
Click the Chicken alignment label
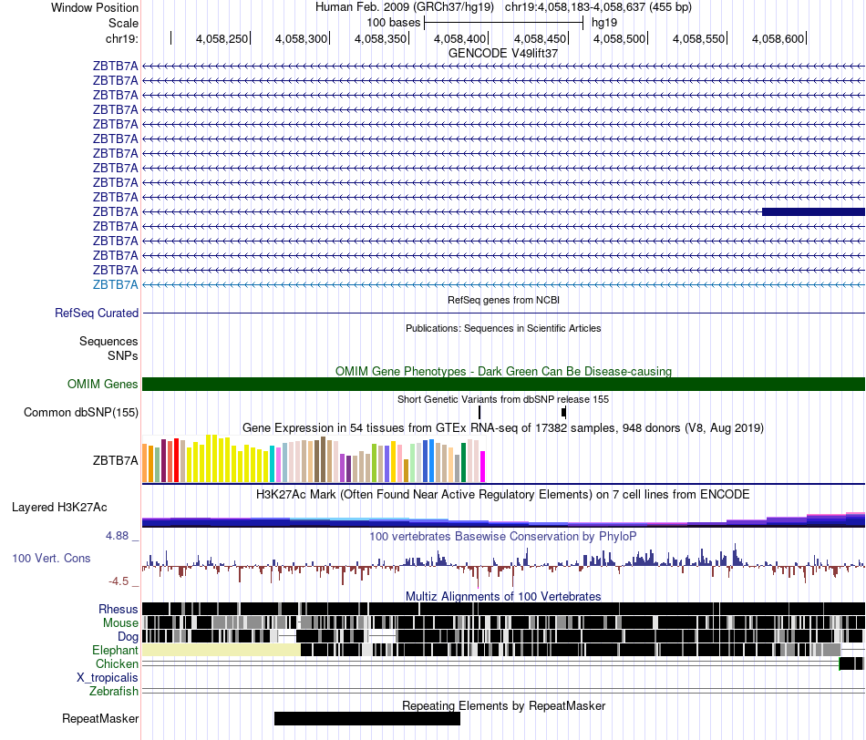117,663
